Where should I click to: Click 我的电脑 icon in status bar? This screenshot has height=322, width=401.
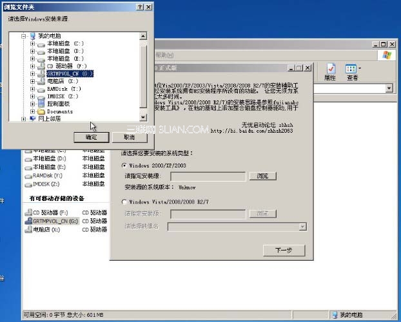[335, 314]
